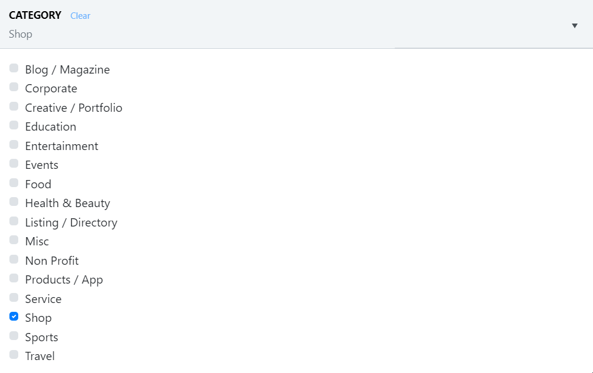Uncheck the Shop checkbox
The width and height of the screenshot is (593, 373).
[x=14, y=317]
